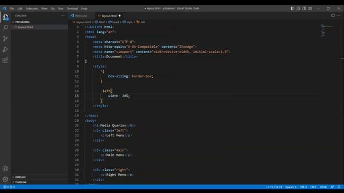The image size is (344, 193).
Task: Select layout.html in the Explorer tree
Action: pyautogui.click(x=25, y=27)
